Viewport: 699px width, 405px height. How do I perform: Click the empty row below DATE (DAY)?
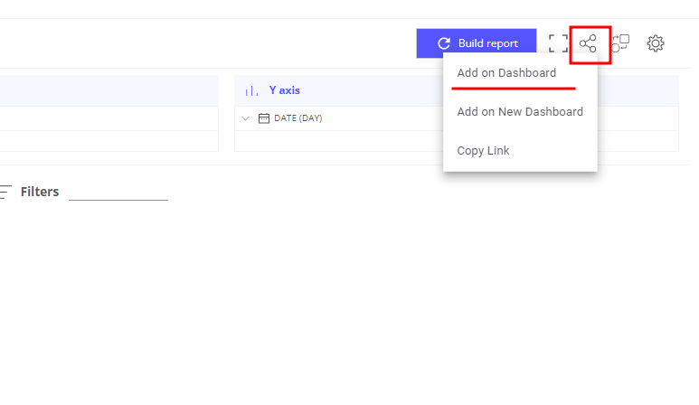pyautogui.click(x=335, y=141)
